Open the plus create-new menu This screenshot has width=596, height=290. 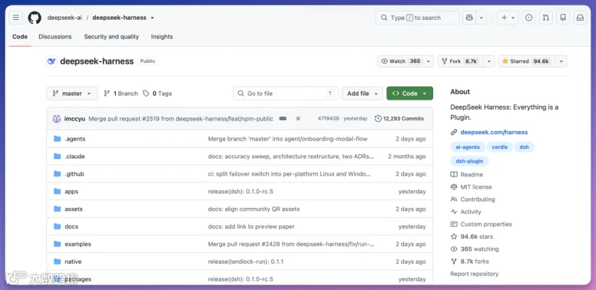click(508, 18)
